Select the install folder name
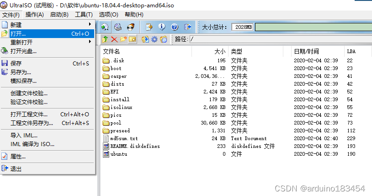Viewport: 372px width, 196px height. tap(120, 99)
